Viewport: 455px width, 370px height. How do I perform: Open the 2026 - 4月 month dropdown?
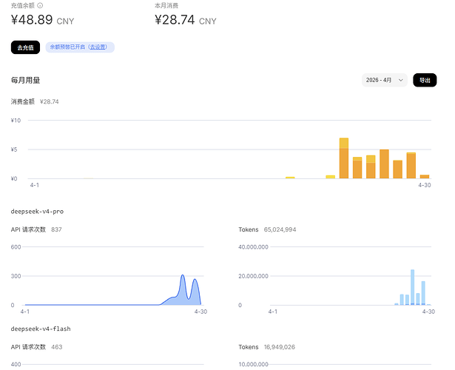[385, 80]
